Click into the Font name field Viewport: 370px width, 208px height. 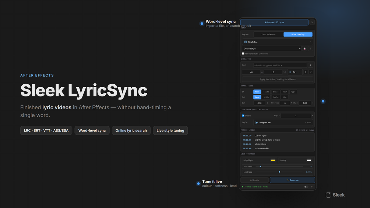[x=280, y=65]
